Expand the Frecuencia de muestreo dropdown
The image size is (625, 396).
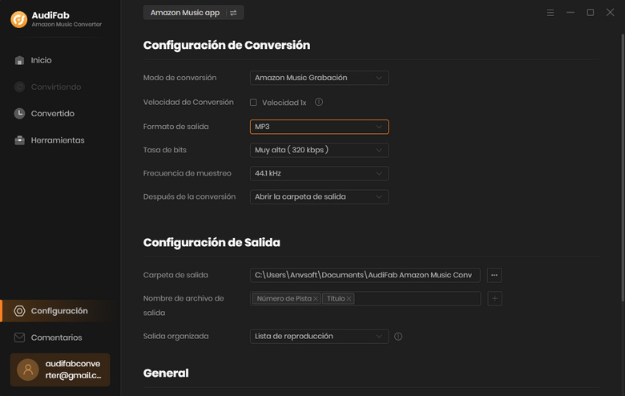click(x=319, y=173)
